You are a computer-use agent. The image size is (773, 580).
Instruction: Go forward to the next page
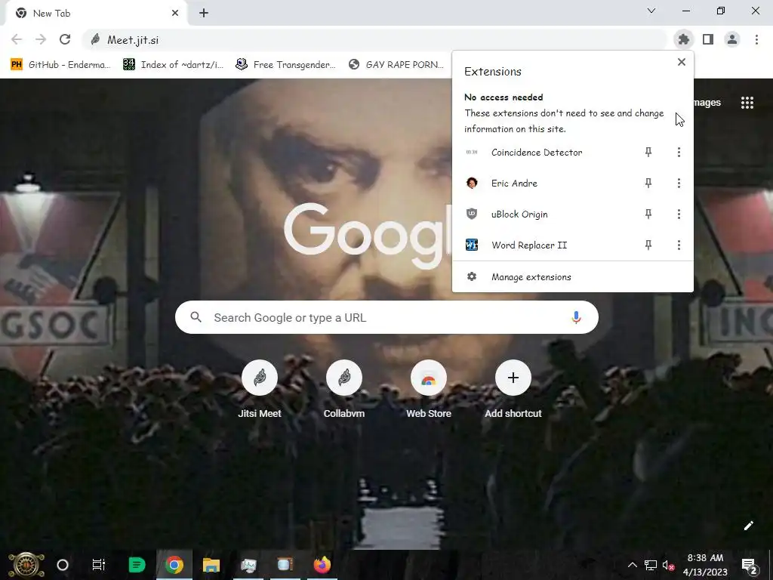[41, 39]
